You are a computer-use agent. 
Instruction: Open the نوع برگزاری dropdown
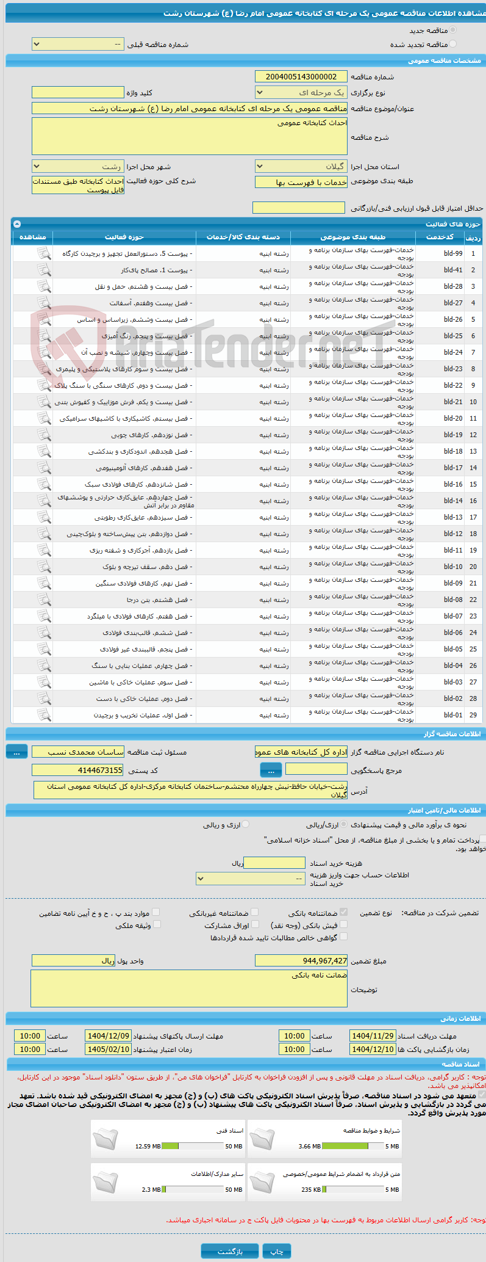tap(301, 93)
